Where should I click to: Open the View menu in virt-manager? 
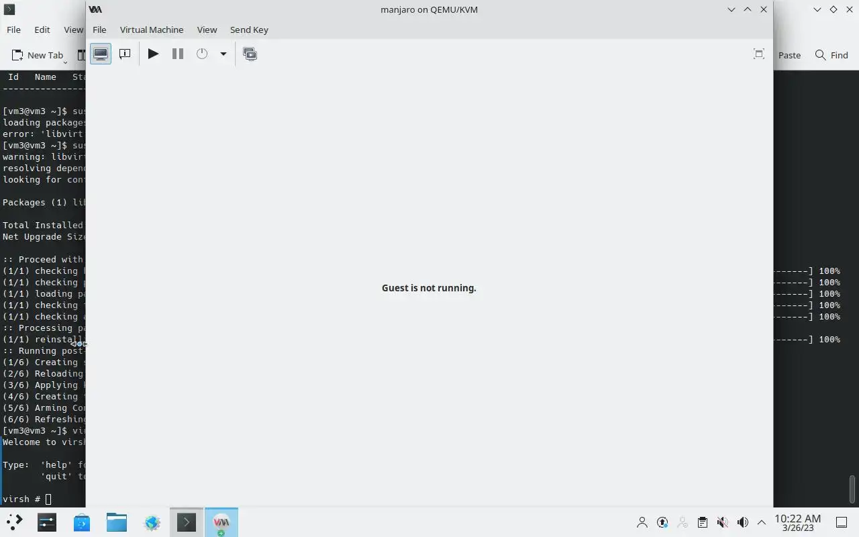tap(207, 30)
